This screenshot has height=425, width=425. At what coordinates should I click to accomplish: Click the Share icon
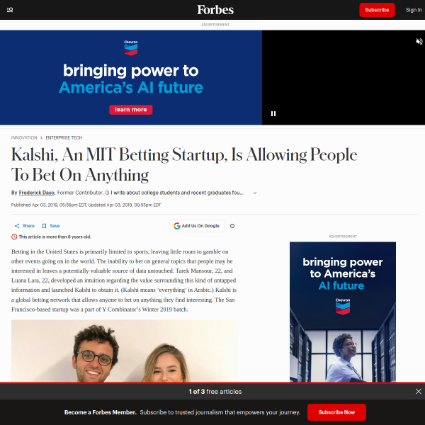click(x=17, y=226)
